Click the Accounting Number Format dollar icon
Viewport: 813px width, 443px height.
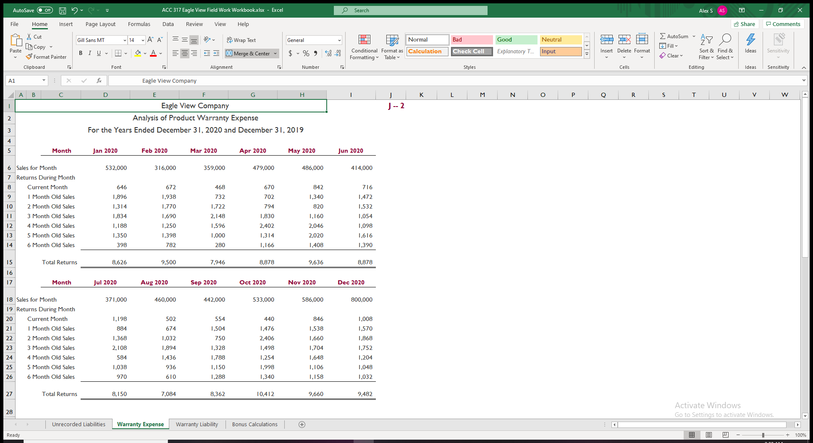click(x=290, y=53)
